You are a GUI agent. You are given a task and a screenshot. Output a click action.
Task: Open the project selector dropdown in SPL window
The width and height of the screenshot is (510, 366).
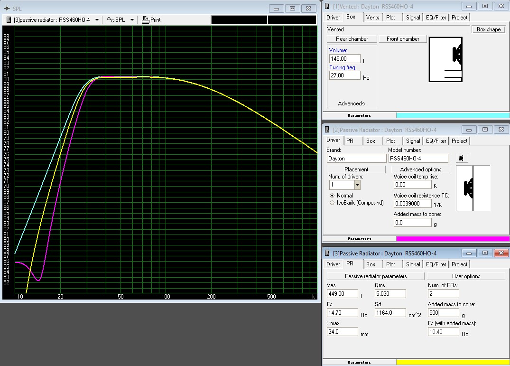pyautogui.click(x=97, y=20)
